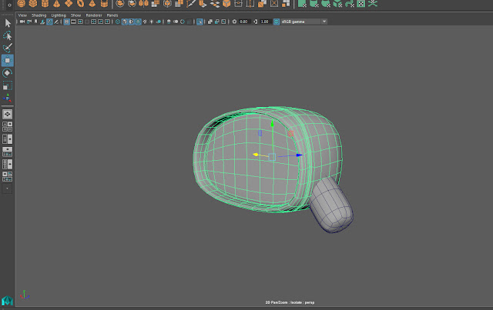Viewport: 493px width, 310px height.
Task: Toggle the Film Gate display
Action: coord(73,22)
